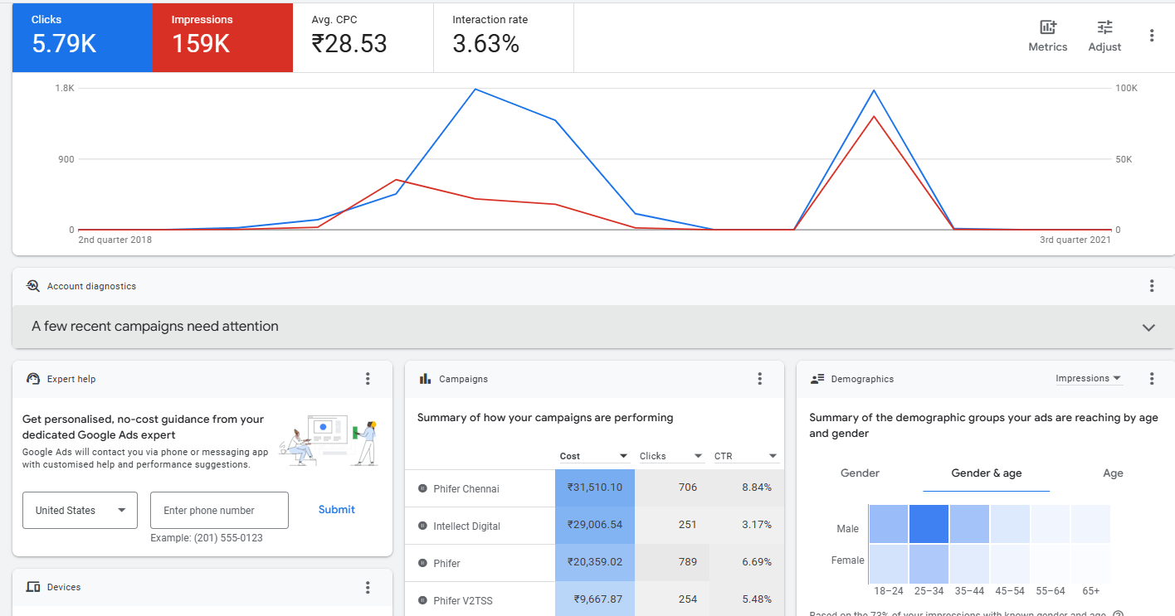
Task: Open Campaigns card three-dot menu
Action: [759, 379]
